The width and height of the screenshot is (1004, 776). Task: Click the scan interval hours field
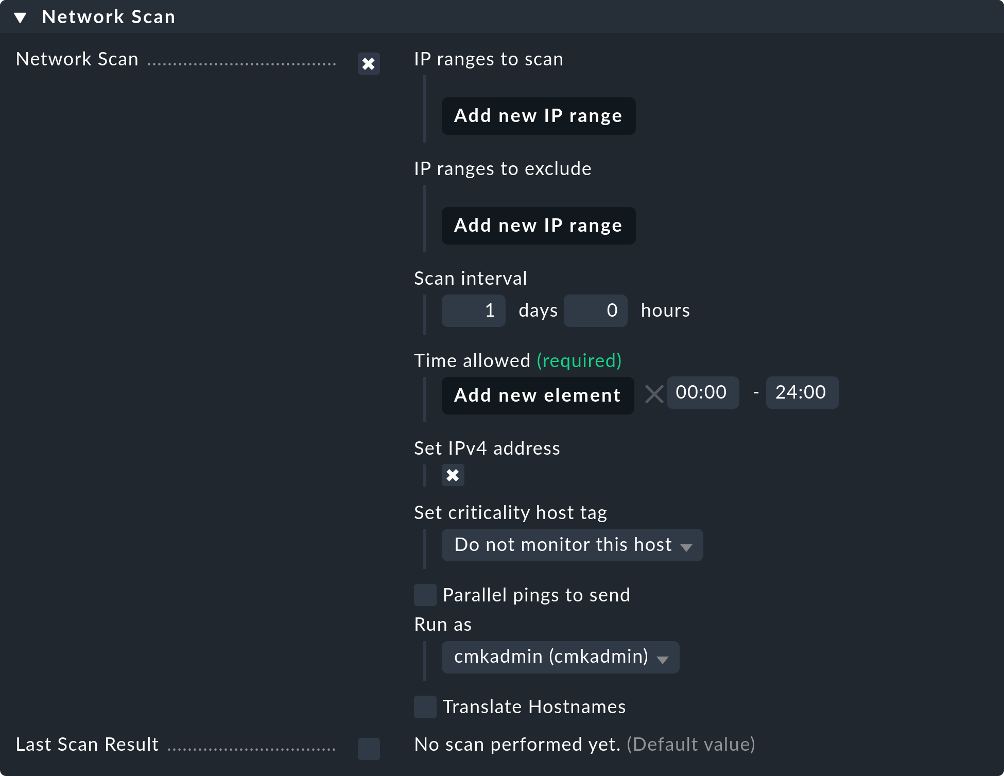[x=595, y=311]
